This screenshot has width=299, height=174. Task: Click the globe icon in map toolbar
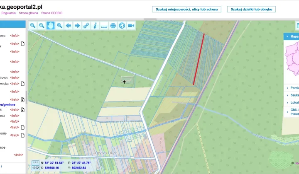122,25
